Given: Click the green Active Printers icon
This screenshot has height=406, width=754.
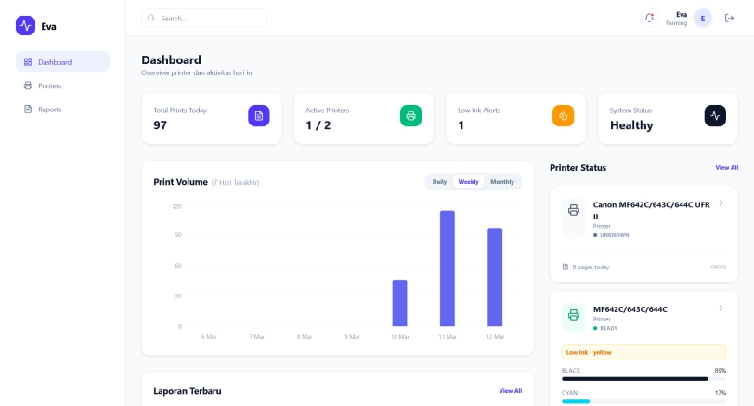Looking at the screenshot, I should 410,115.
